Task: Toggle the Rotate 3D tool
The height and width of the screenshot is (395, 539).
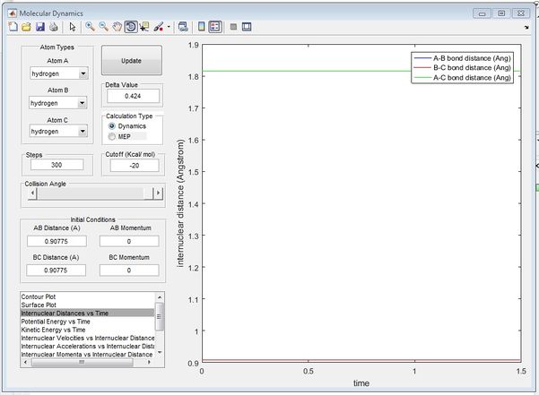Action: pyautogui.click(x=131, y=27)
